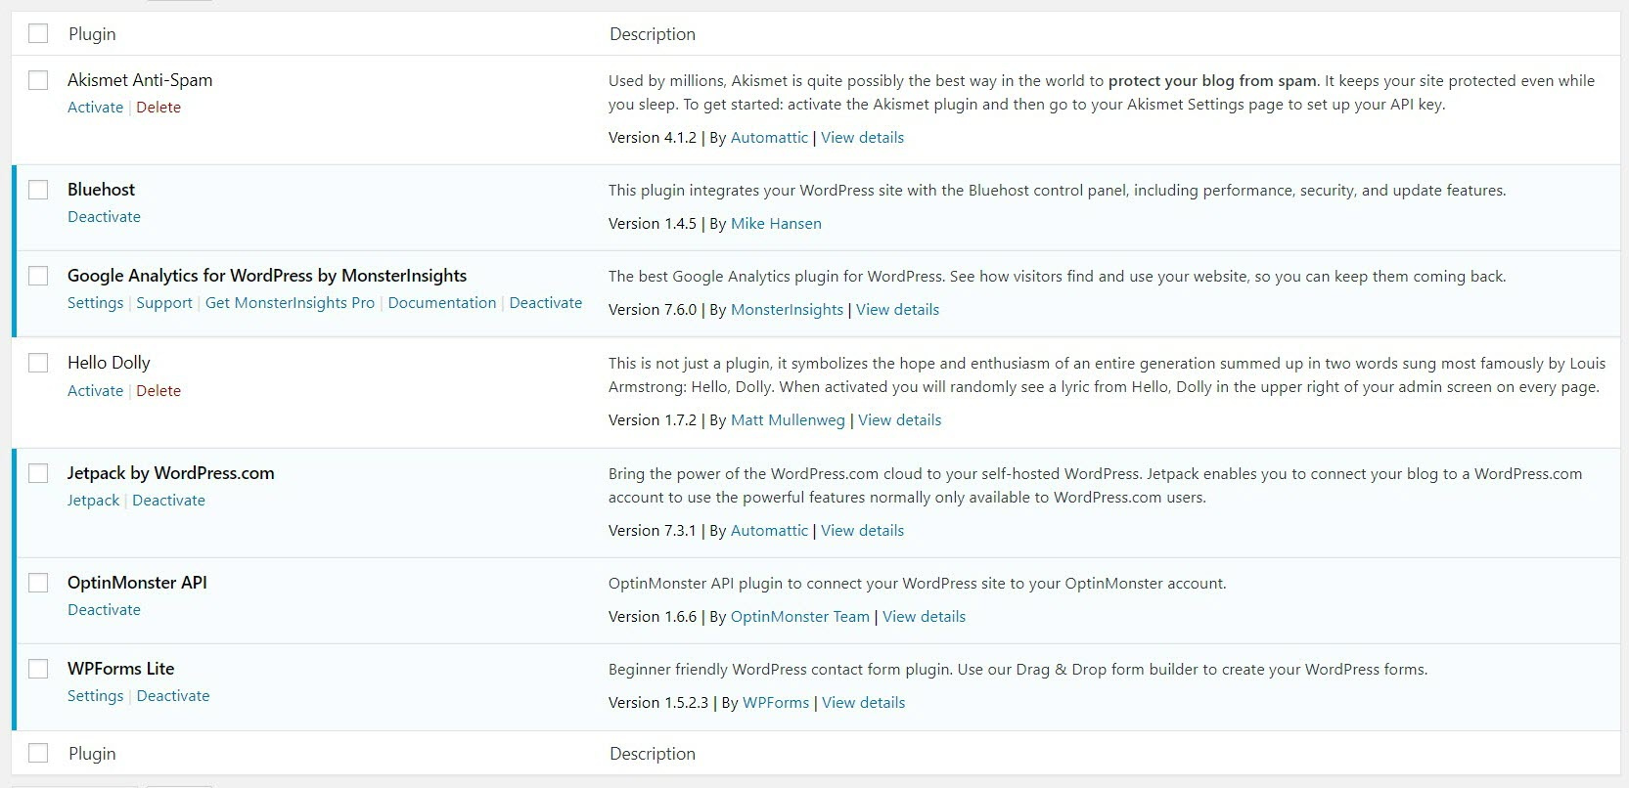Open the Matt Mullenweg author link
This screenshot has height=788, width=1629.
(788, 420)
